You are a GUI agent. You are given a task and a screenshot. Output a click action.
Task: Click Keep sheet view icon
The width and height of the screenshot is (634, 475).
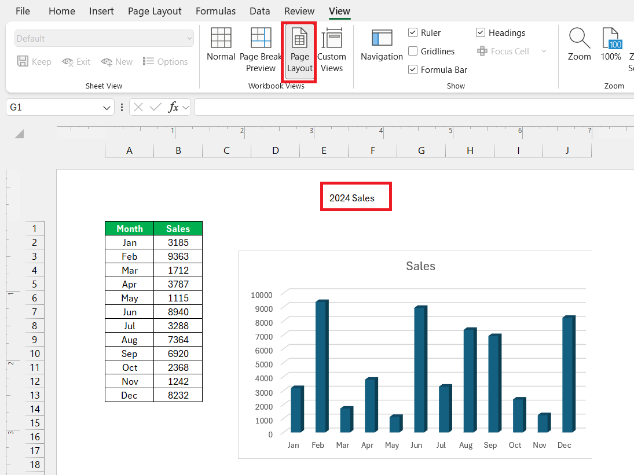(x=23, y=61)
